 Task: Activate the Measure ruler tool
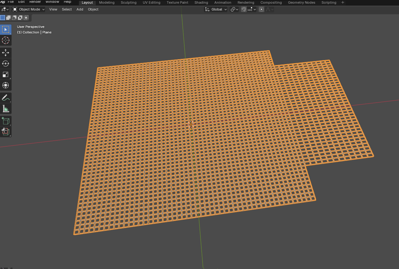click(x=6, y=108)
